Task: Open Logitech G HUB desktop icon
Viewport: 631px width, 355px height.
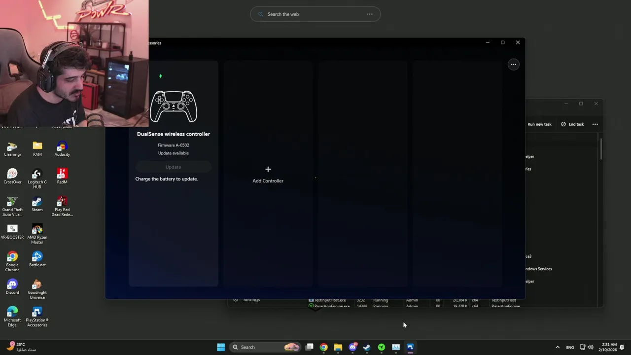Action: pyautogui.click(x=37, y=179)
